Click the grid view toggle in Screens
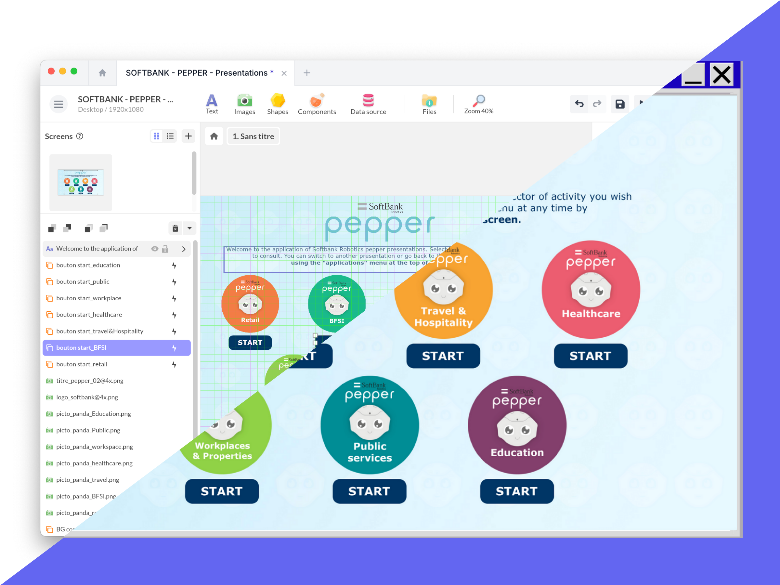Screen dimensions: 780x585 [156, 136]
